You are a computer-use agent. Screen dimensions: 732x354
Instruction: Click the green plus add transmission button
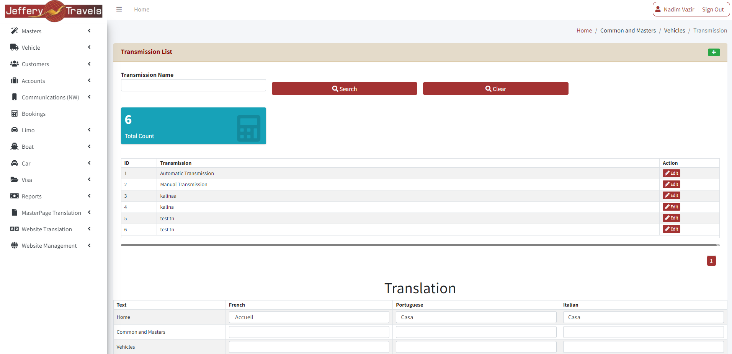pos(714,52)
